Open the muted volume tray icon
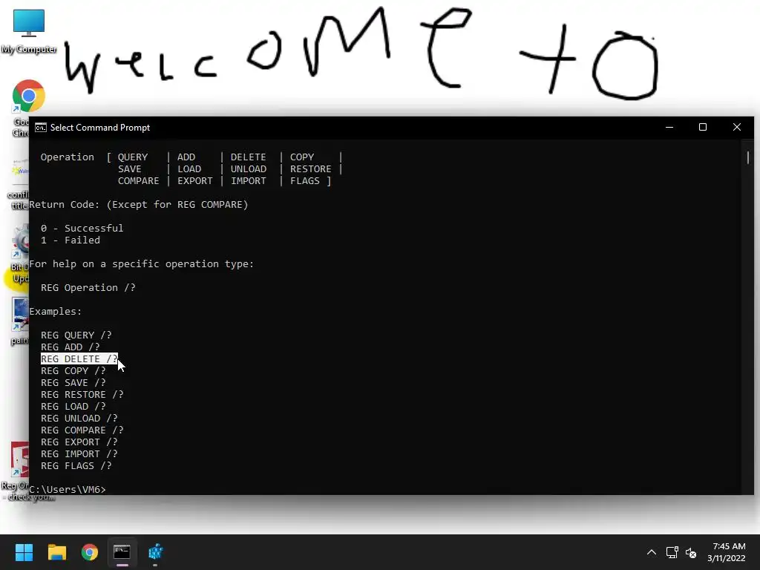Image resolution: width=760 pixels, height=570 pixels. 691,552
